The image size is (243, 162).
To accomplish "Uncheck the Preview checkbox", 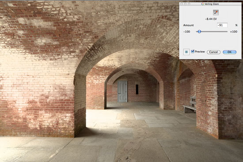I will point(193,51).
